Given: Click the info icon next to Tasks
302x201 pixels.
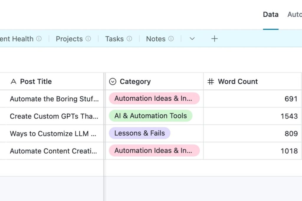Looking at the screenshot, I should pyautogui.click(x=129, y=39).
